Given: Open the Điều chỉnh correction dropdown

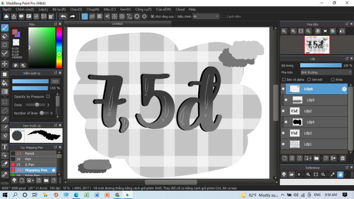Looking at the screenshot, I should 206,17.
